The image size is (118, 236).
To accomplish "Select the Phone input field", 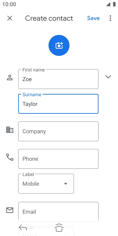I will (x=58, y=159).
